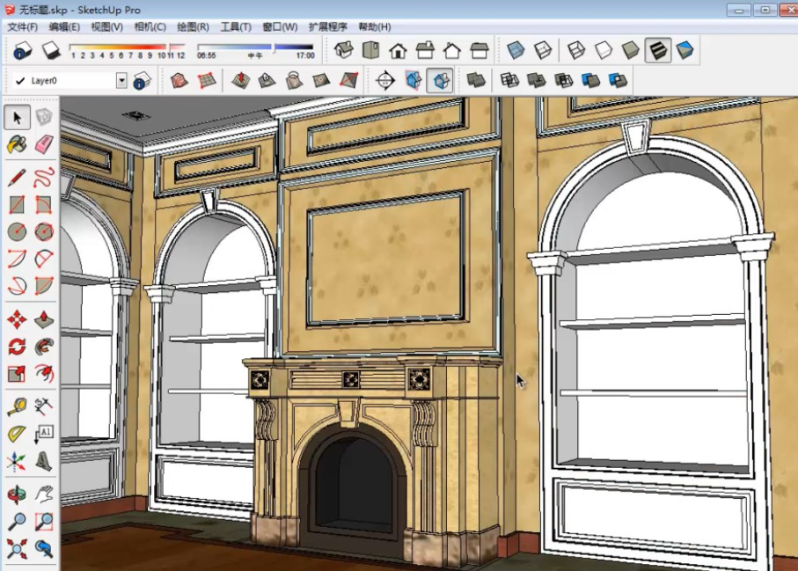Open the 扩展程序 extensions menu
The height and width of the screenshot is (571, 798).
(328, 26)
